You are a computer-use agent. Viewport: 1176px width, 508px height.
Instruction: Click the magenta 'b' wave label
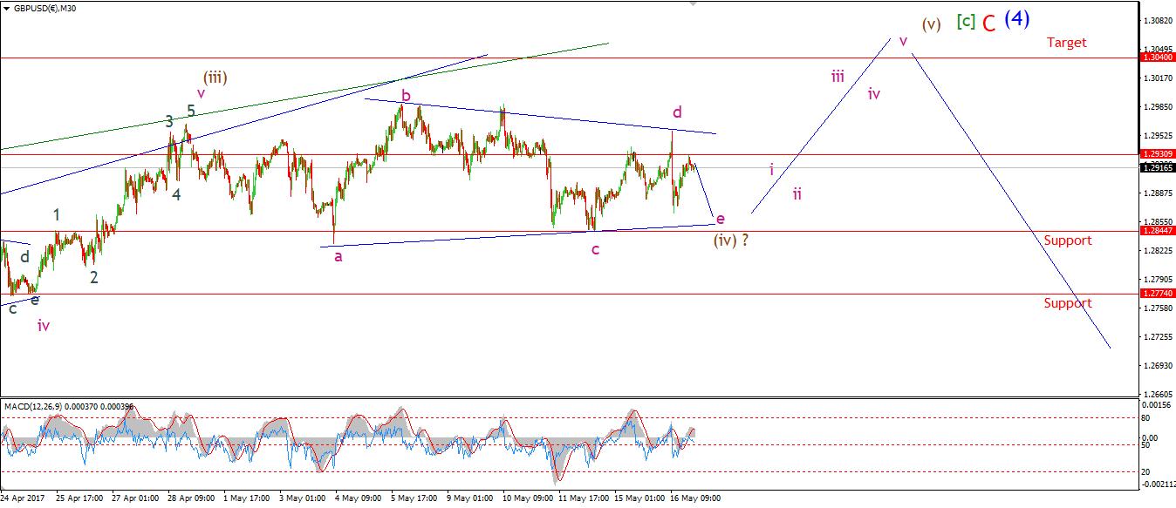tap(406, 94)
